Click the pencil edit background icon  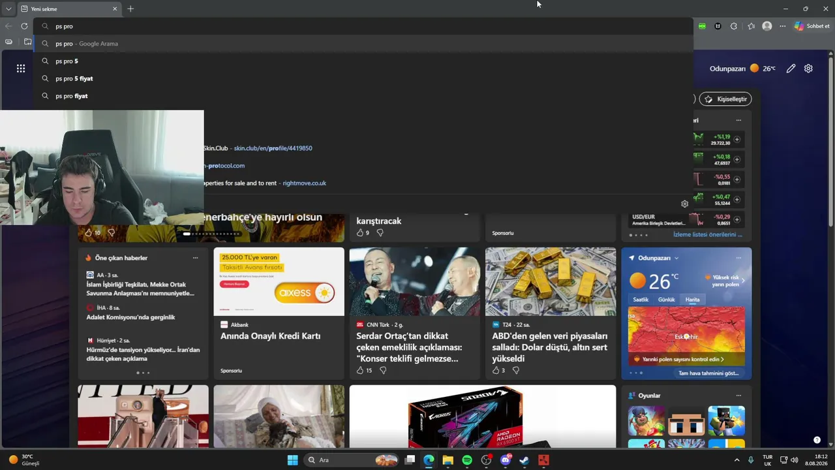[791, 69]
